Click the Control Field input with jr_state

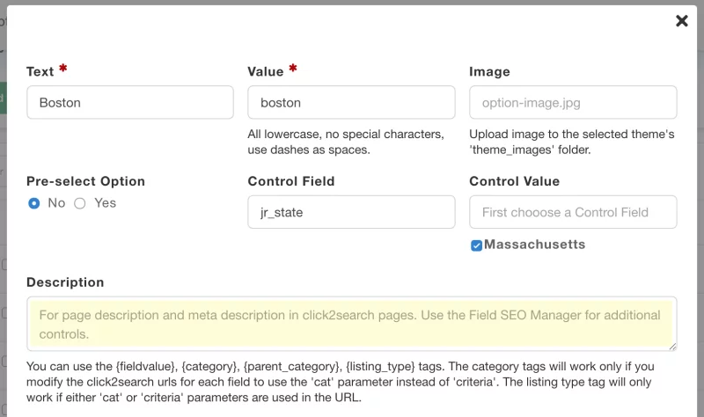pyautogui.click(x=351, y=212)
